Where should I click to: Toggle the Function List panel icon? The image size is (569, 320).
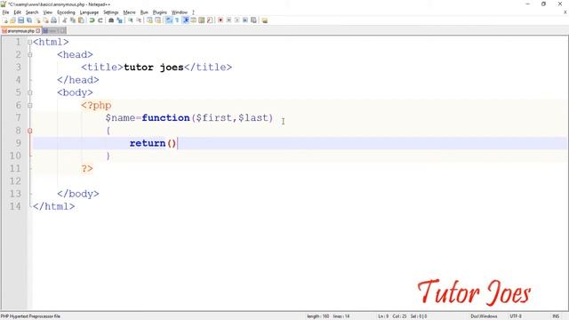pyautogui.click(x=210, y=20)
